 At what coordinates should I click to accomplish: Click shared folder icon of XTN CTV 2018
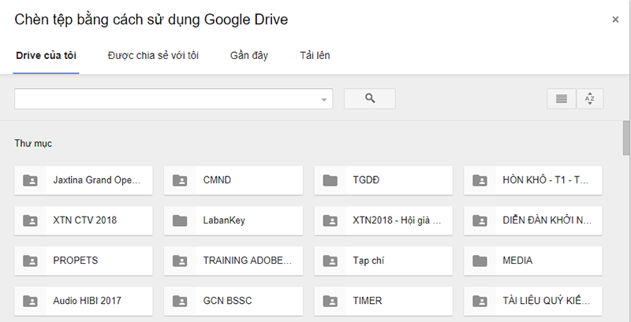pyautogui.click(x=30, y=220)
